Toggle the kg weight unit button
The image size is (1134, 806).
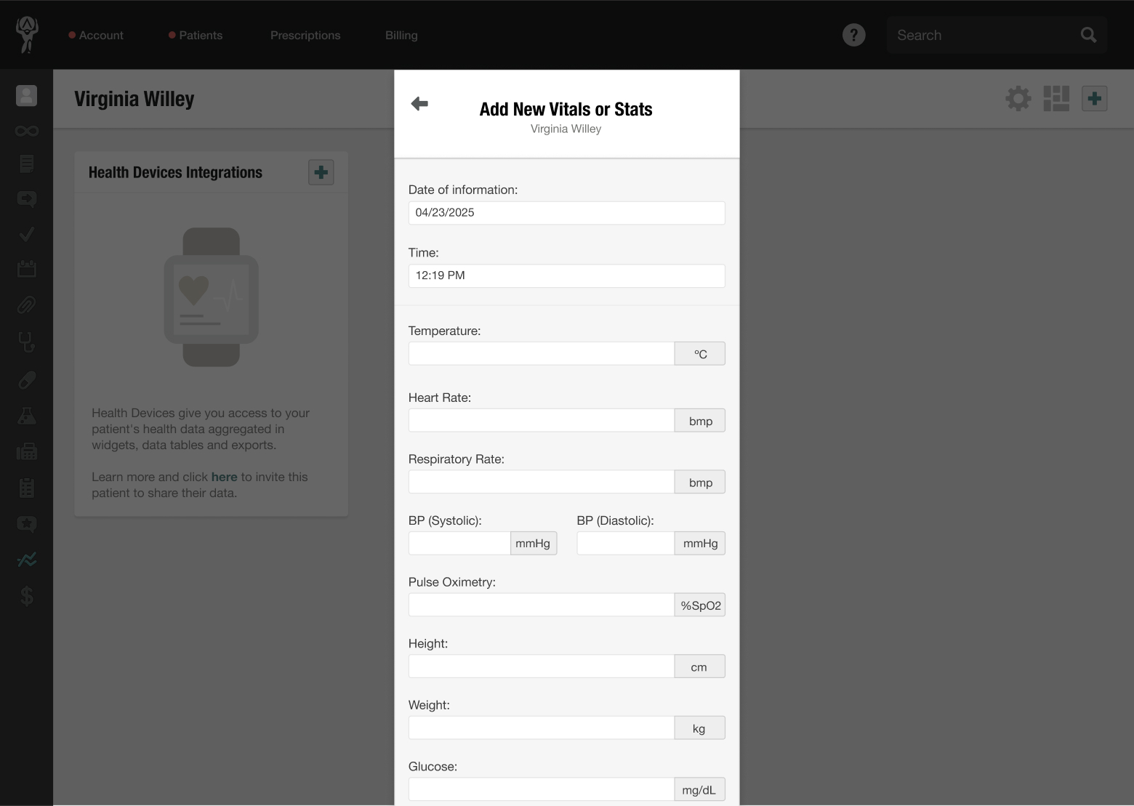pyautogui.click(x=700, y=728)
